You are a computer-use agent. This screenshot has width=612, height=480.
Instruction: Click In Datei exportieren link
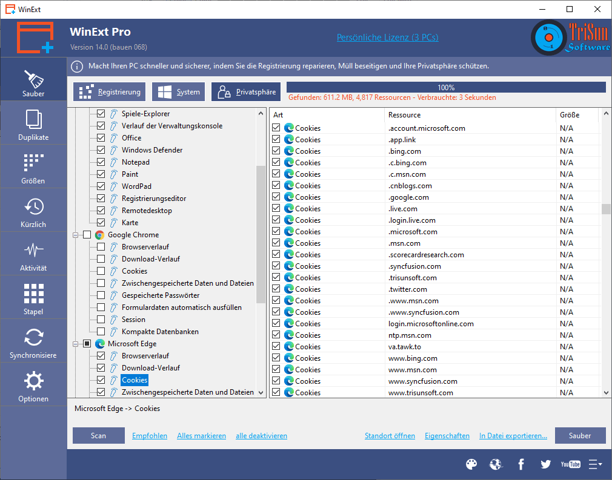pos(513,436)
